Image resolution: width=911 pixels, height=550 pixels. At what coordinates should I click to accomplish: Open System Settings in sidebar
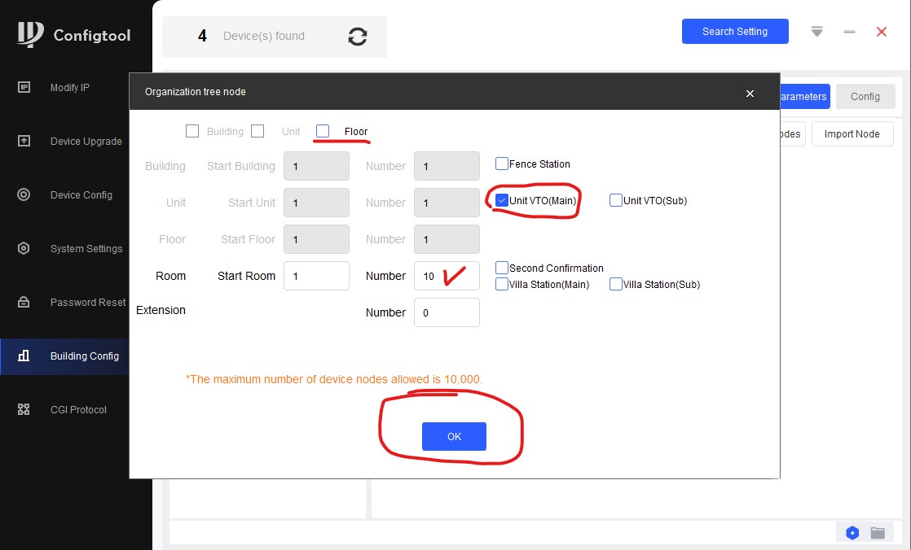tap(86, 249)
